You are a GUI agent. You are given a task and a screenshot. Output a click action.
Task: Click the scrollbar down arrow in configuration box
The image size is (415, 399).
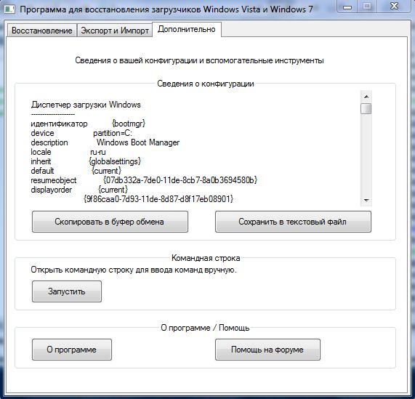(366, 201)
